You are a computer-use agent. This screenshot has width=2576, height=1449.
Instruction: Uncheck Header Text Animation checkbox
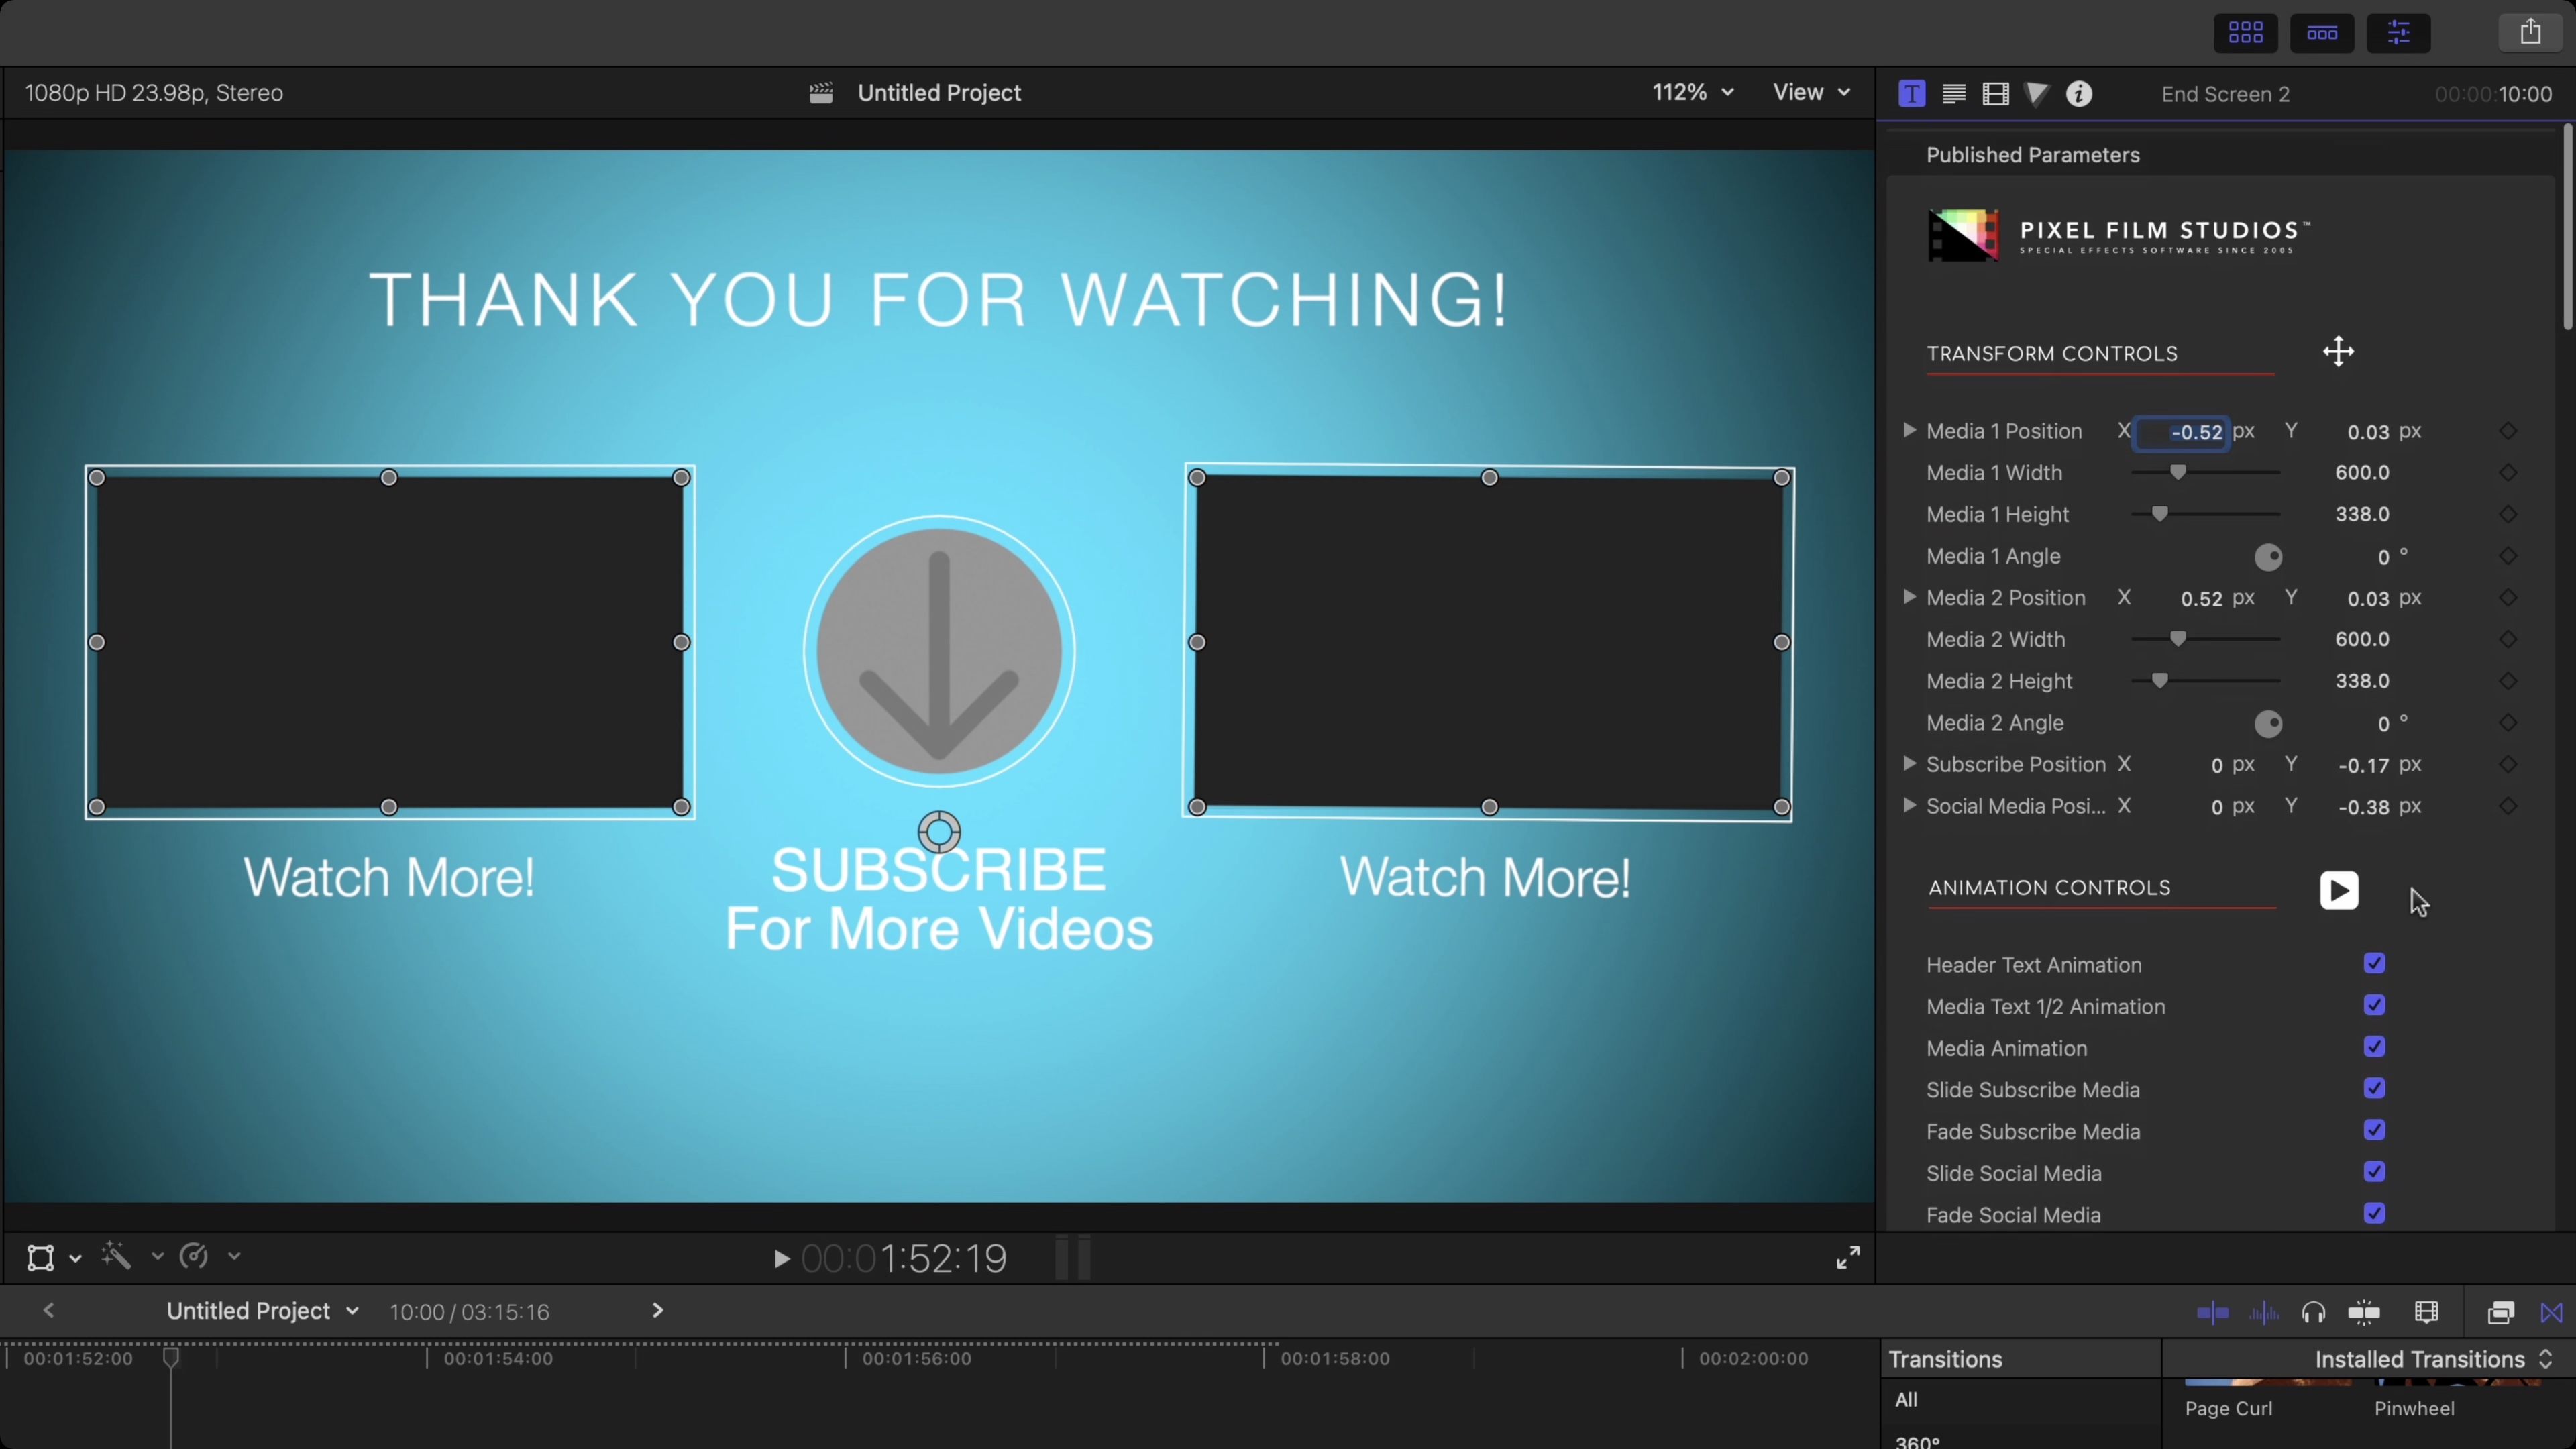[2374, 963]
